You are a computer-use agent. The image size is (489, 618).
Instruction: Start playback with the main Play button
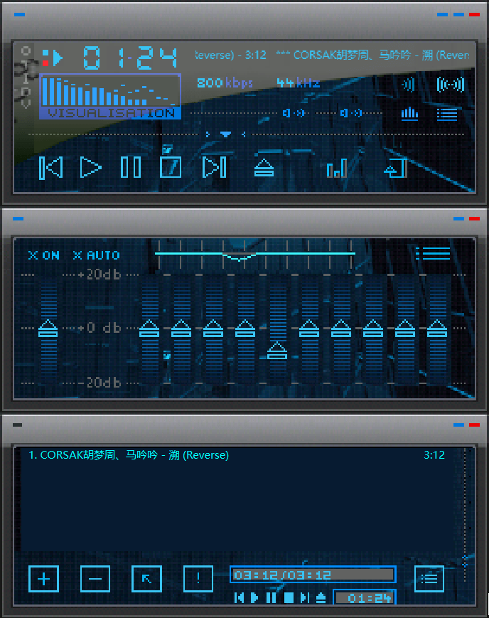(x=91, y=168)
